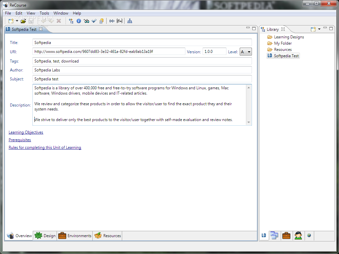Click the stacked windows icon in Library bottom bar
Image resolution: width=339 pixels, height=254 pixels.
(x=274, y=235)
